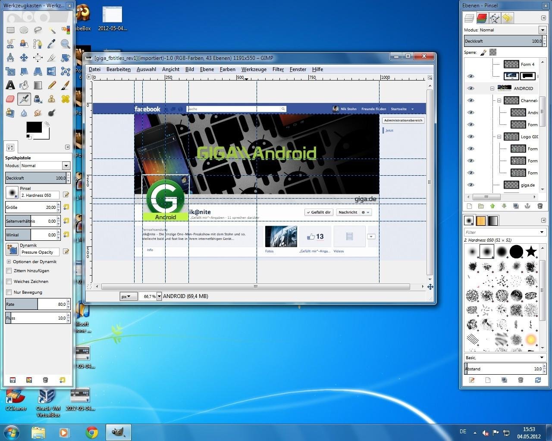
Task: Open the Datei menu
Action: click(94, 69)
